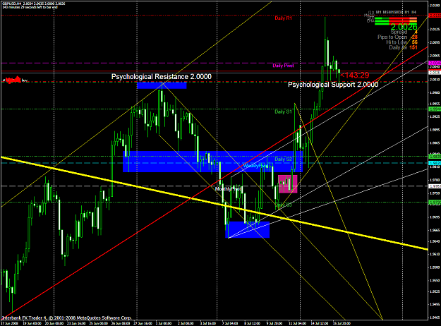
Task: Click the red logo mark at the left edge
Action: coord(14,80)
